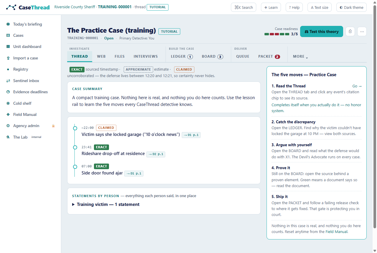The width and height of the screenshot is (377, 253).
Task: Open Field Manual in sidebar
Action: click(25, 114)
